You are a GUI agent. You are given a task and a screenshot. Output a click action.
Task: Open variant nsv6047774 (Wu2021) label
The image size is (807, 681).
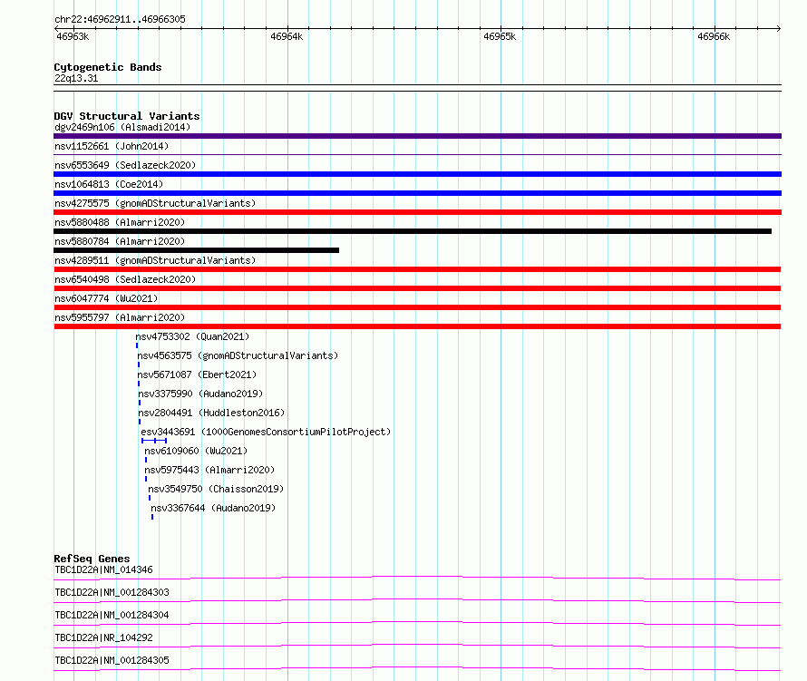[x=106, y=298]
